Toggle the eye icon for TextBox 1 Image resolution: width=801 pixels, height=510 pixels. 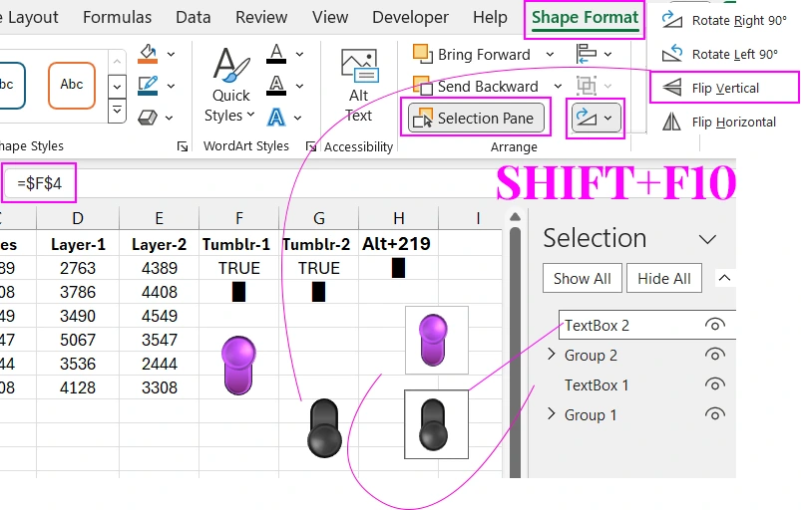tap(714, 384)
